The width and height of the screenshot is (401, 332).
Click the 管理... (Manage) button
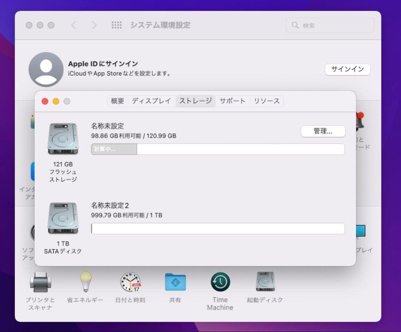pos(323,132)
